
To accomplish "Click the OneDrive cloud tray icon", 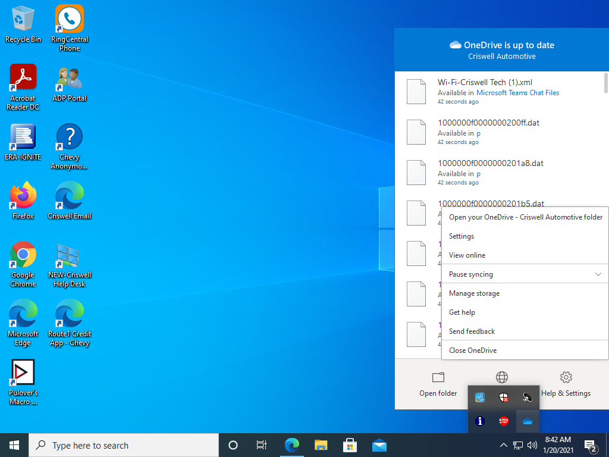I will (x=528, y=421).
